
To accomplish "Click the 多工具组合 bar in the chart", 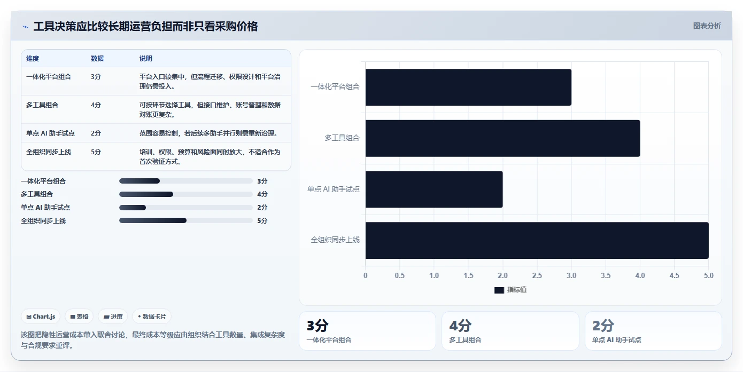I will tap(502, 138).
